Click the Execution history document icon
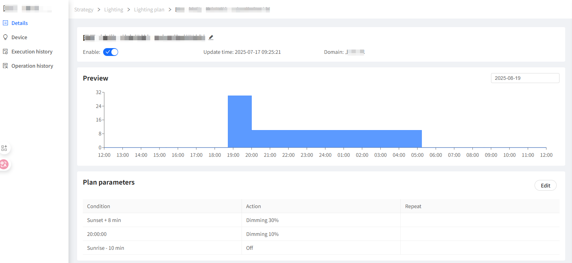 (5, 51)
